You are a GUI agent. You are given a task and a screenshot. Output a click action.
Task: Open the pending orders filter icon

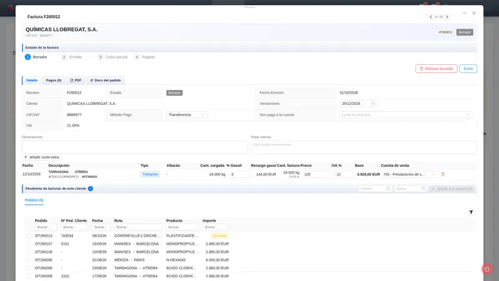[x=471, y=212]
